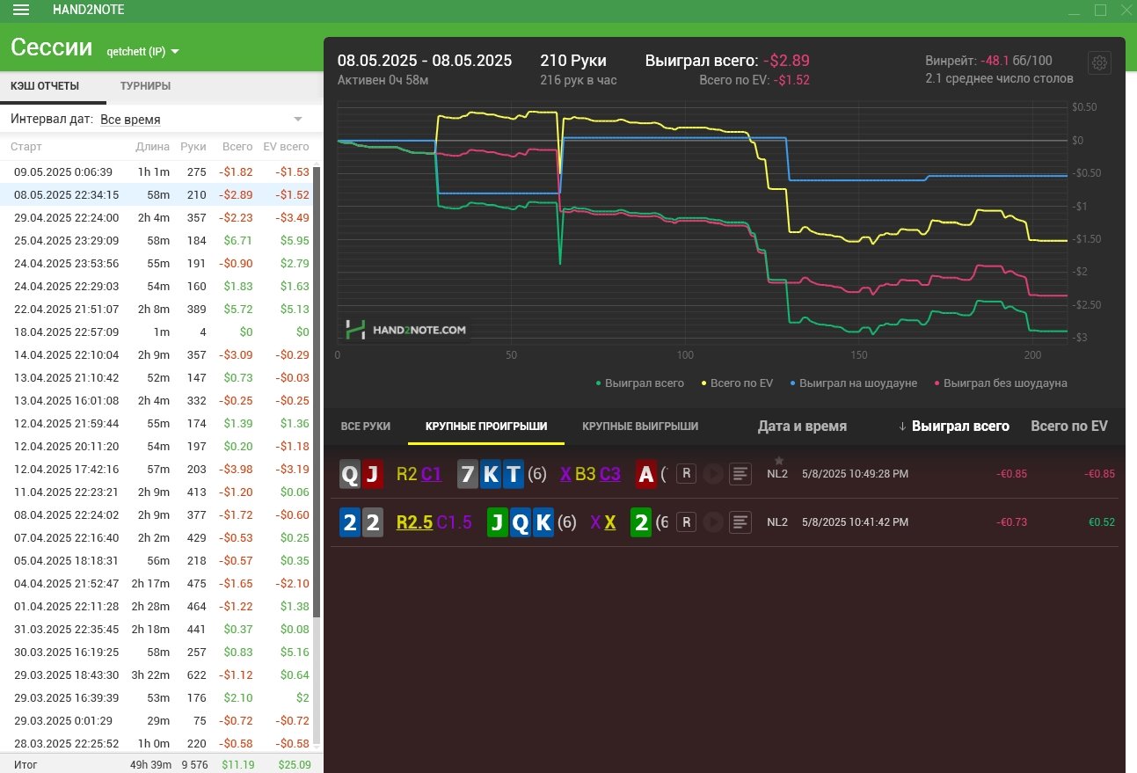The image size is (1137, 773).
Task: Open the graph settings gear
Action: [1099, 63]
